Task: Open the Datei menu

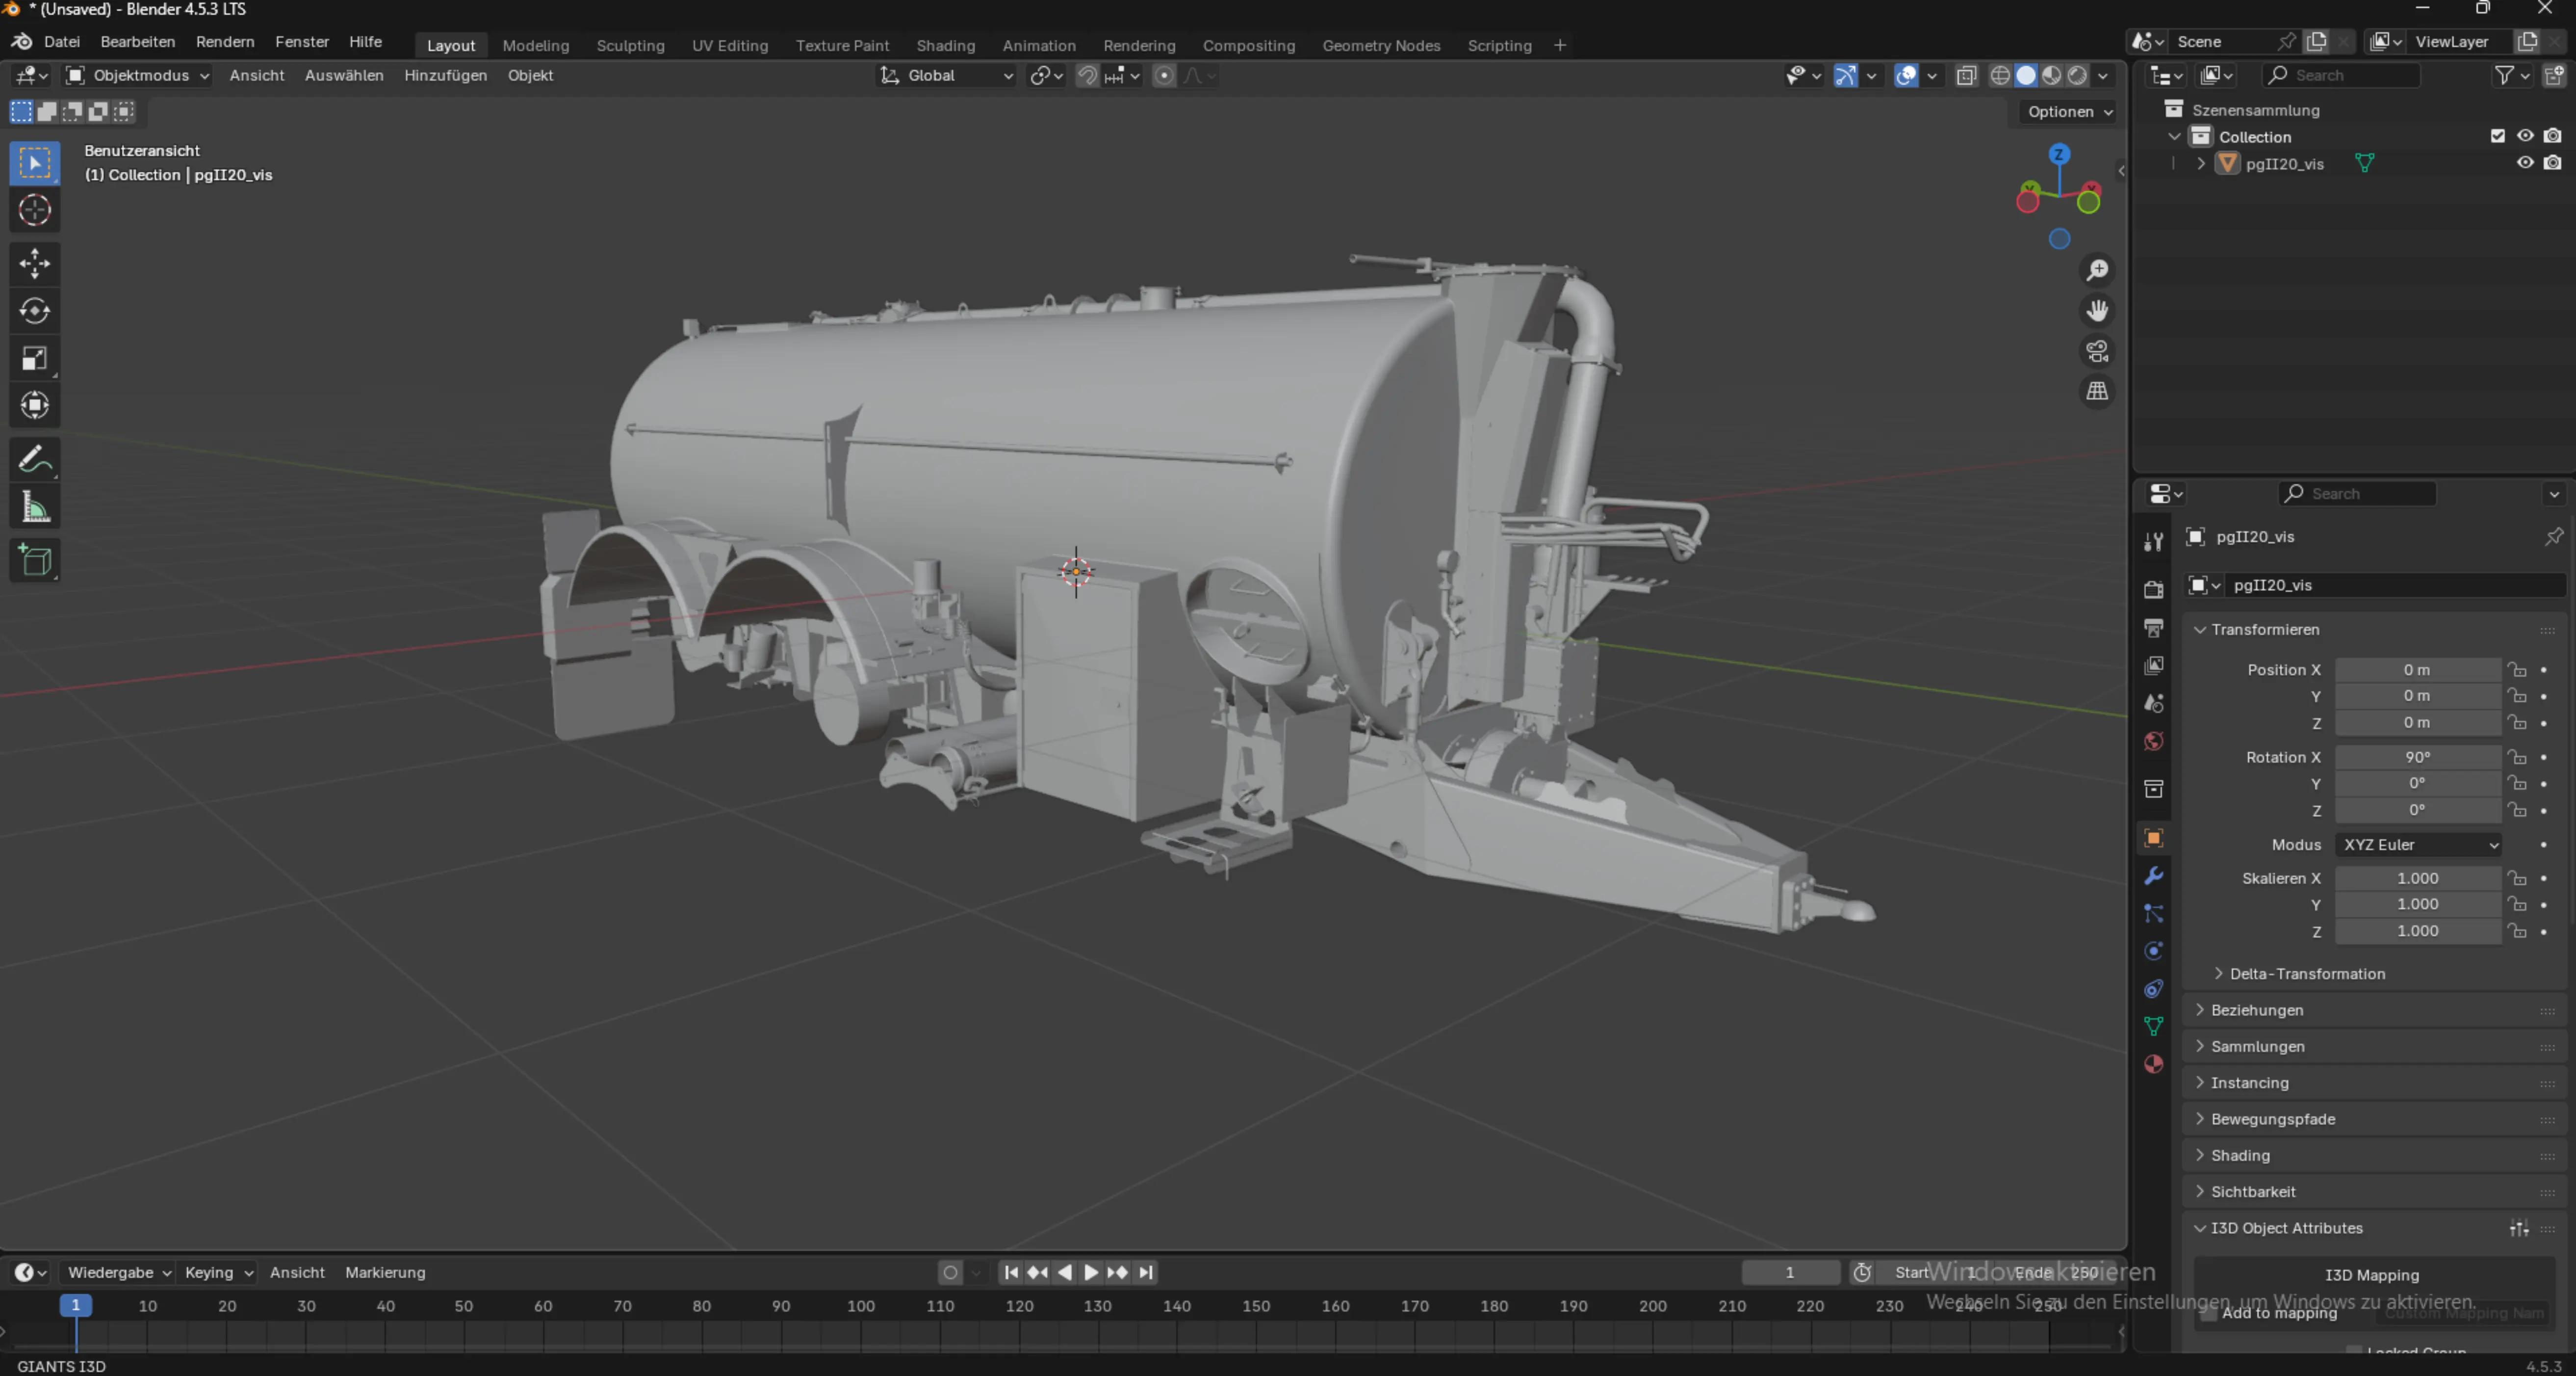Action: tap(62, 42)
